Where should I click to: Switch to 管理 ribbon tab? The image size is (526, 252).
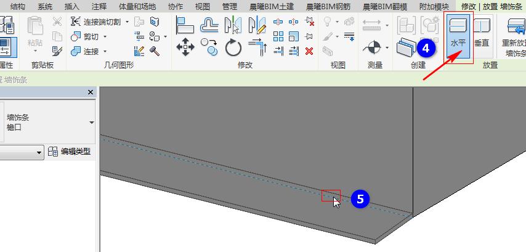(x=230, y=6)
